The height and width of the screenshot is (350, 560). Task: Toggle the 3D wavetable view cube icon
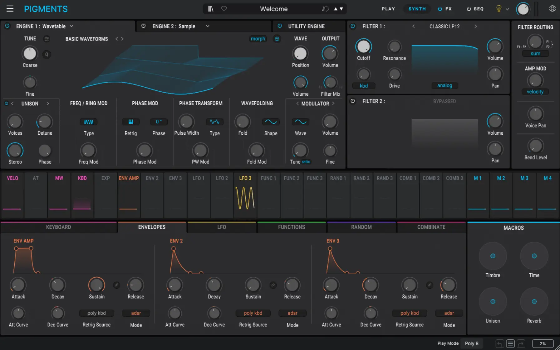pos(277,39)
